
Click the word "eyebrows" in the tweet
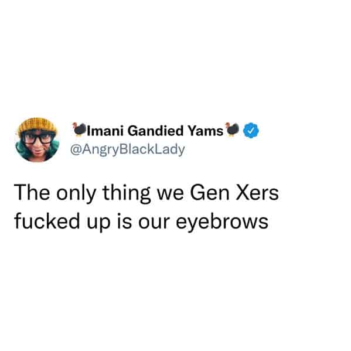[222, 222]
